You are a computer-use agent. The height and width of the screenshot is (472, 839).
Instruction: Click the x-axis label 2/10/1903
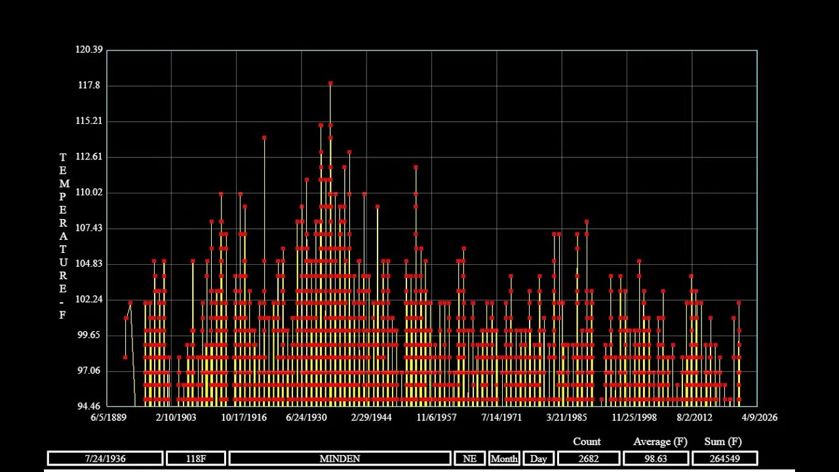177,418
